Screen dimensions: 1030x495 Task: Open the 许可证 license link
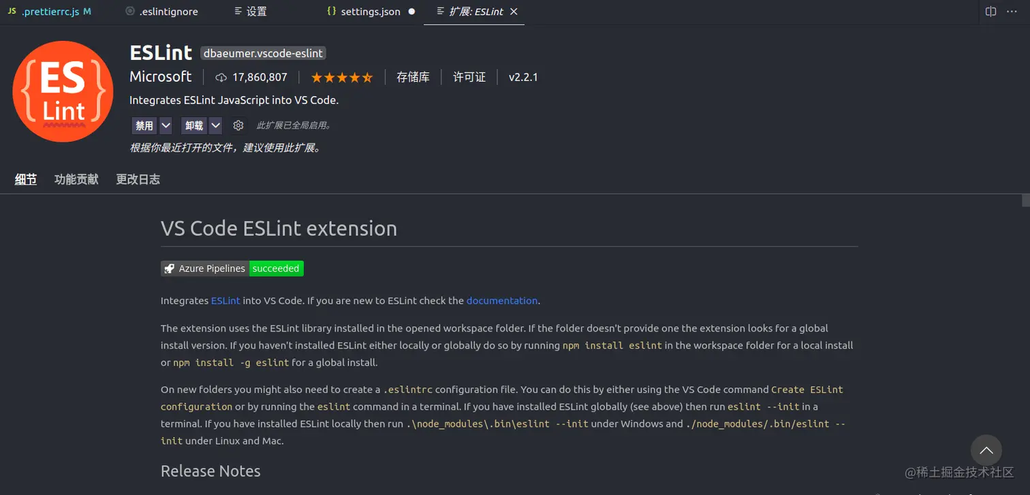point(469,78)
